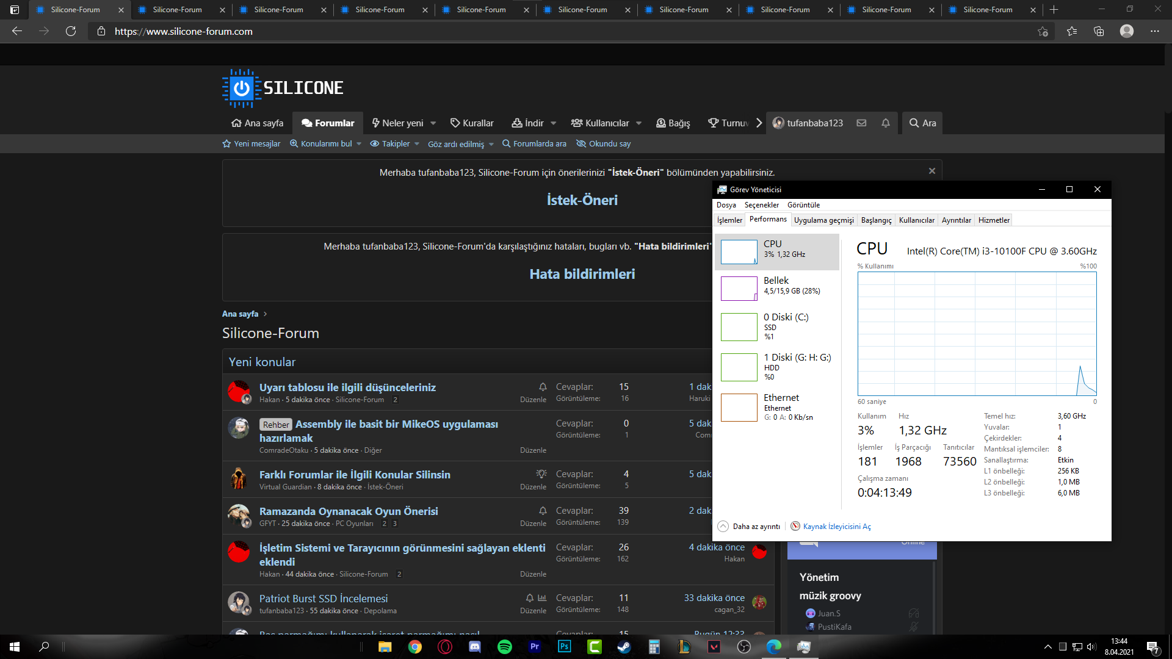Open the Hata bildirimleri heading link
The image size is (1172, 659).
tap(582, 274)
